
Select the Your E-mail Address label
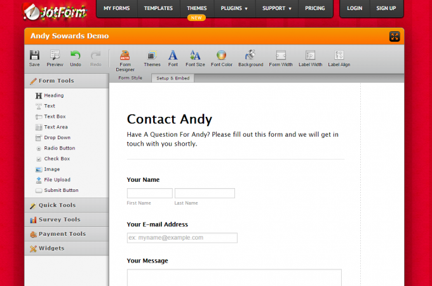click(158, 224)
